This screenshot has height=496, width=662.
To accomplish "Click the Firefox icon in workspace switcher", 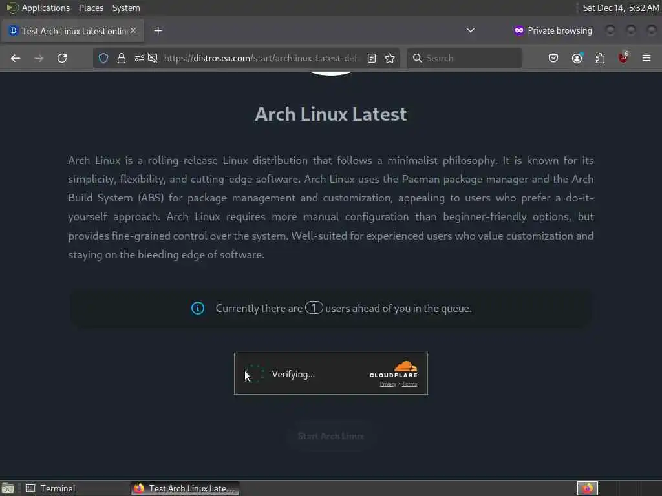I will coord(587,488).
